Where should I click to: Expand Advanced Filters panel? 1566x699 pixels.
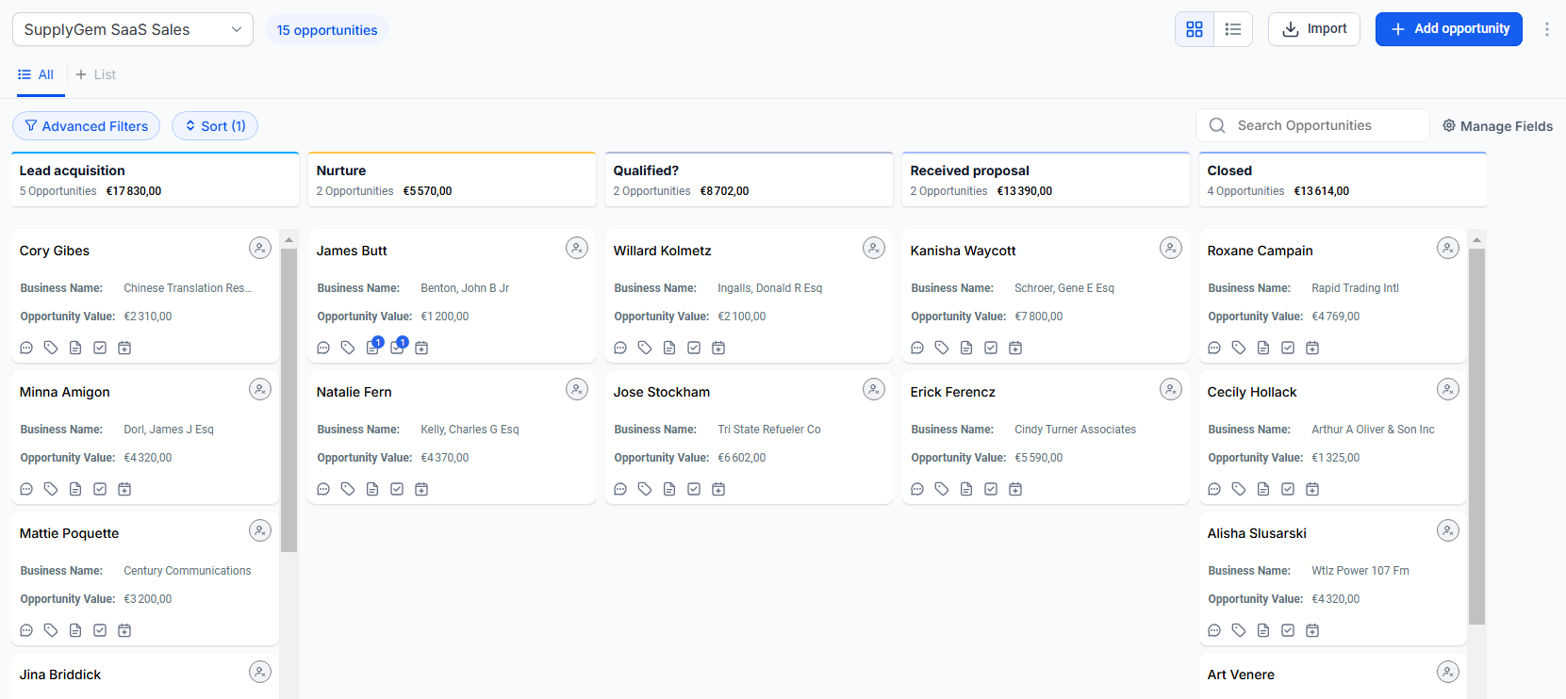click(x=86, y=126)
